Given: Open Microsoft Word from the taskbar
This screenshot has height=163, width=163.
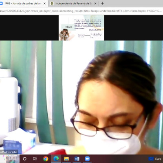Looking at the screenshot, I should 77,159.
